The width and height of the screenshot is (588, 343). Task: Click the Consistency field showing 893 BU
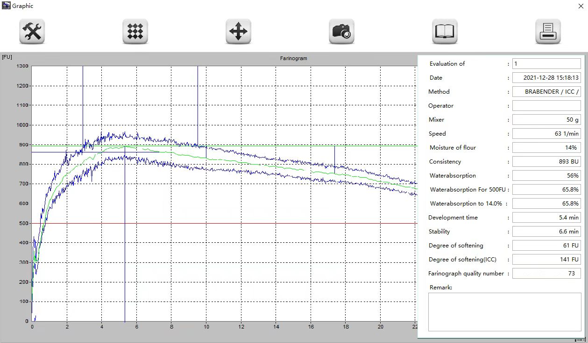click(546, 162)
